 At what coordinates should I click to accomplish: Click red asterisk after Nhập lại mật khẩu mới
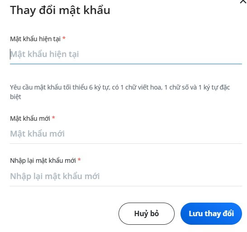(80, 160)
